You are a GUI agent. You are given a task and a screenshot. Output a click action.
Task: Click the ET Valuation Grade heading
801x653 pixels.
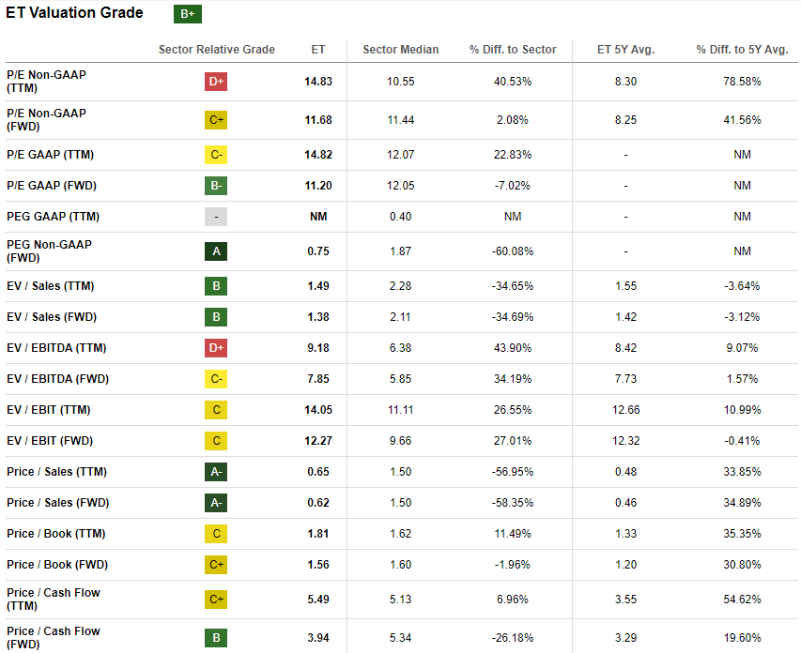point(75,13)
